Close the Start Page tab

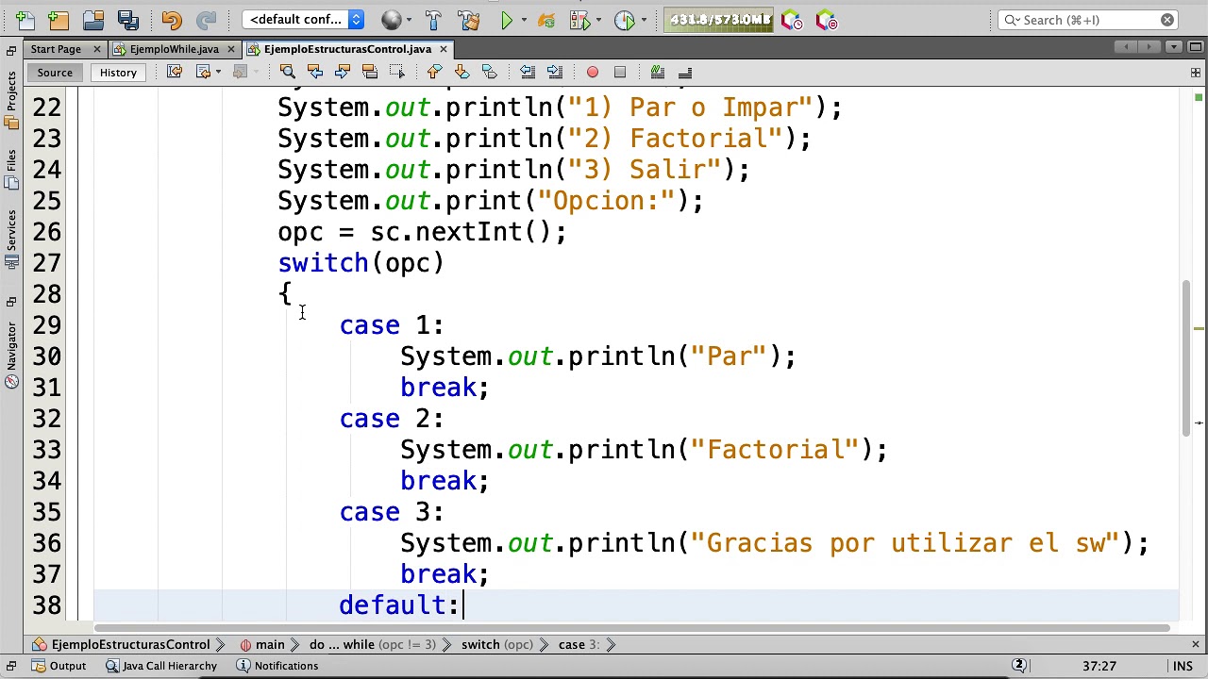click(96, 49)
